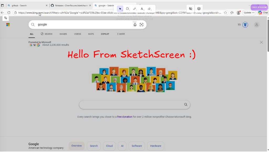Click the free donation link
Viewport: 269px width, 152px height.
pos(125,117)
